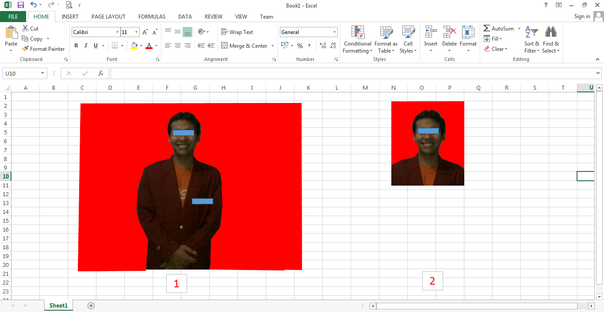
Task: Open Format as Table gallery
Action: 386,40
